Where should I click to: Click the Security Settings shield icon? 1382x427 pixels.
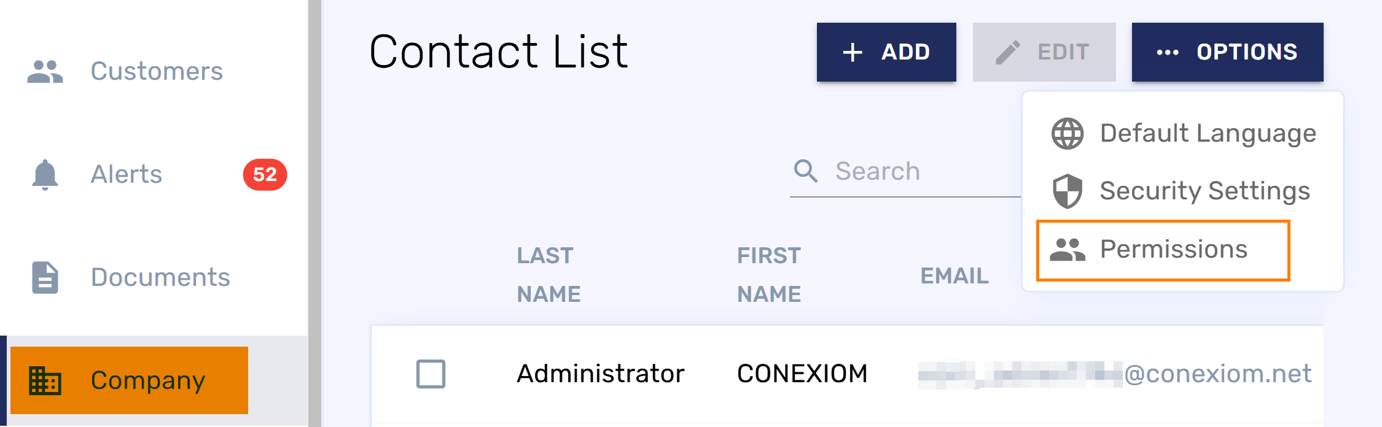(x=1068, y=191)
